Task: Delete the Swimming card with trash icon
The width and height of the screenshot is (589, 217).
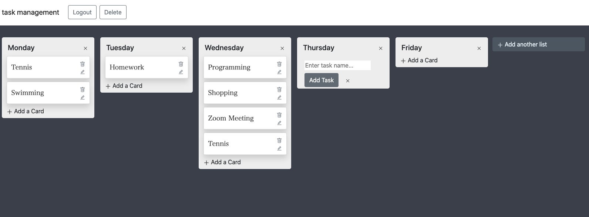Action: (83, 89)
